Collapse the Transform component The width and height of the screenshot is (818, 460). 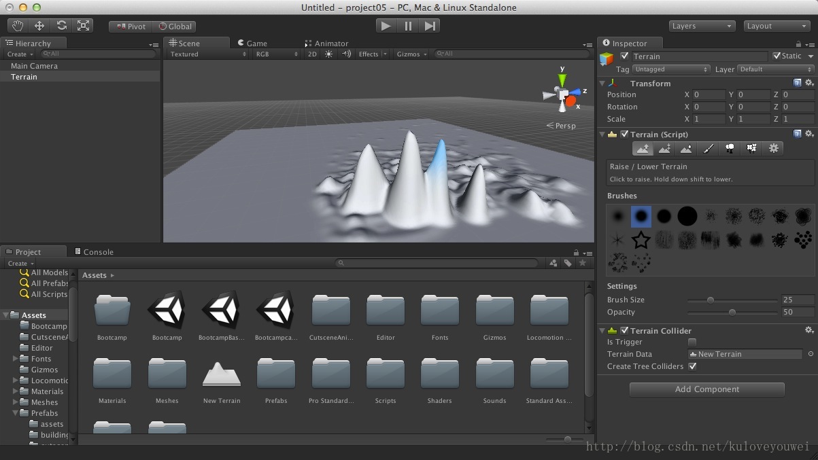(x=602, y=83)
